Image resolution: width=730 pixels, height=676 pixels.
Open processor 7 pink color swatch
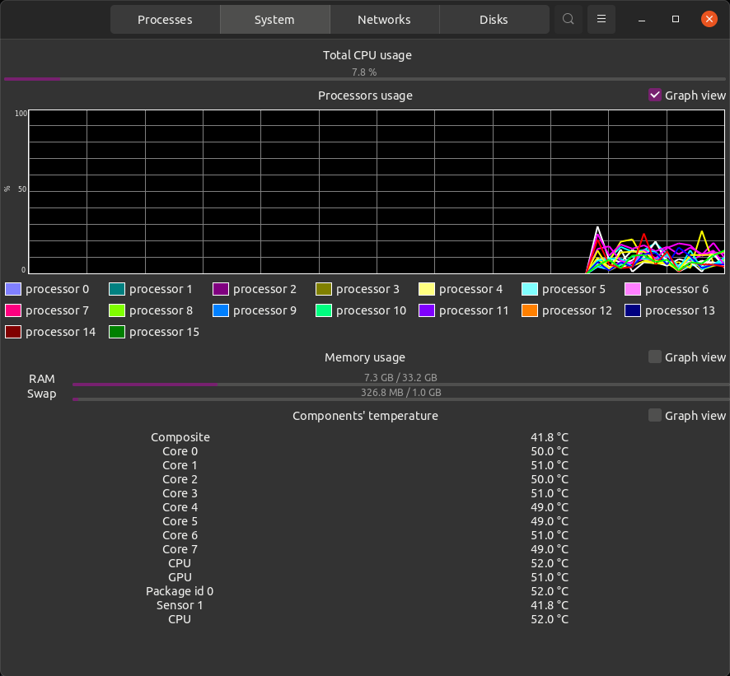click(13, 310)
